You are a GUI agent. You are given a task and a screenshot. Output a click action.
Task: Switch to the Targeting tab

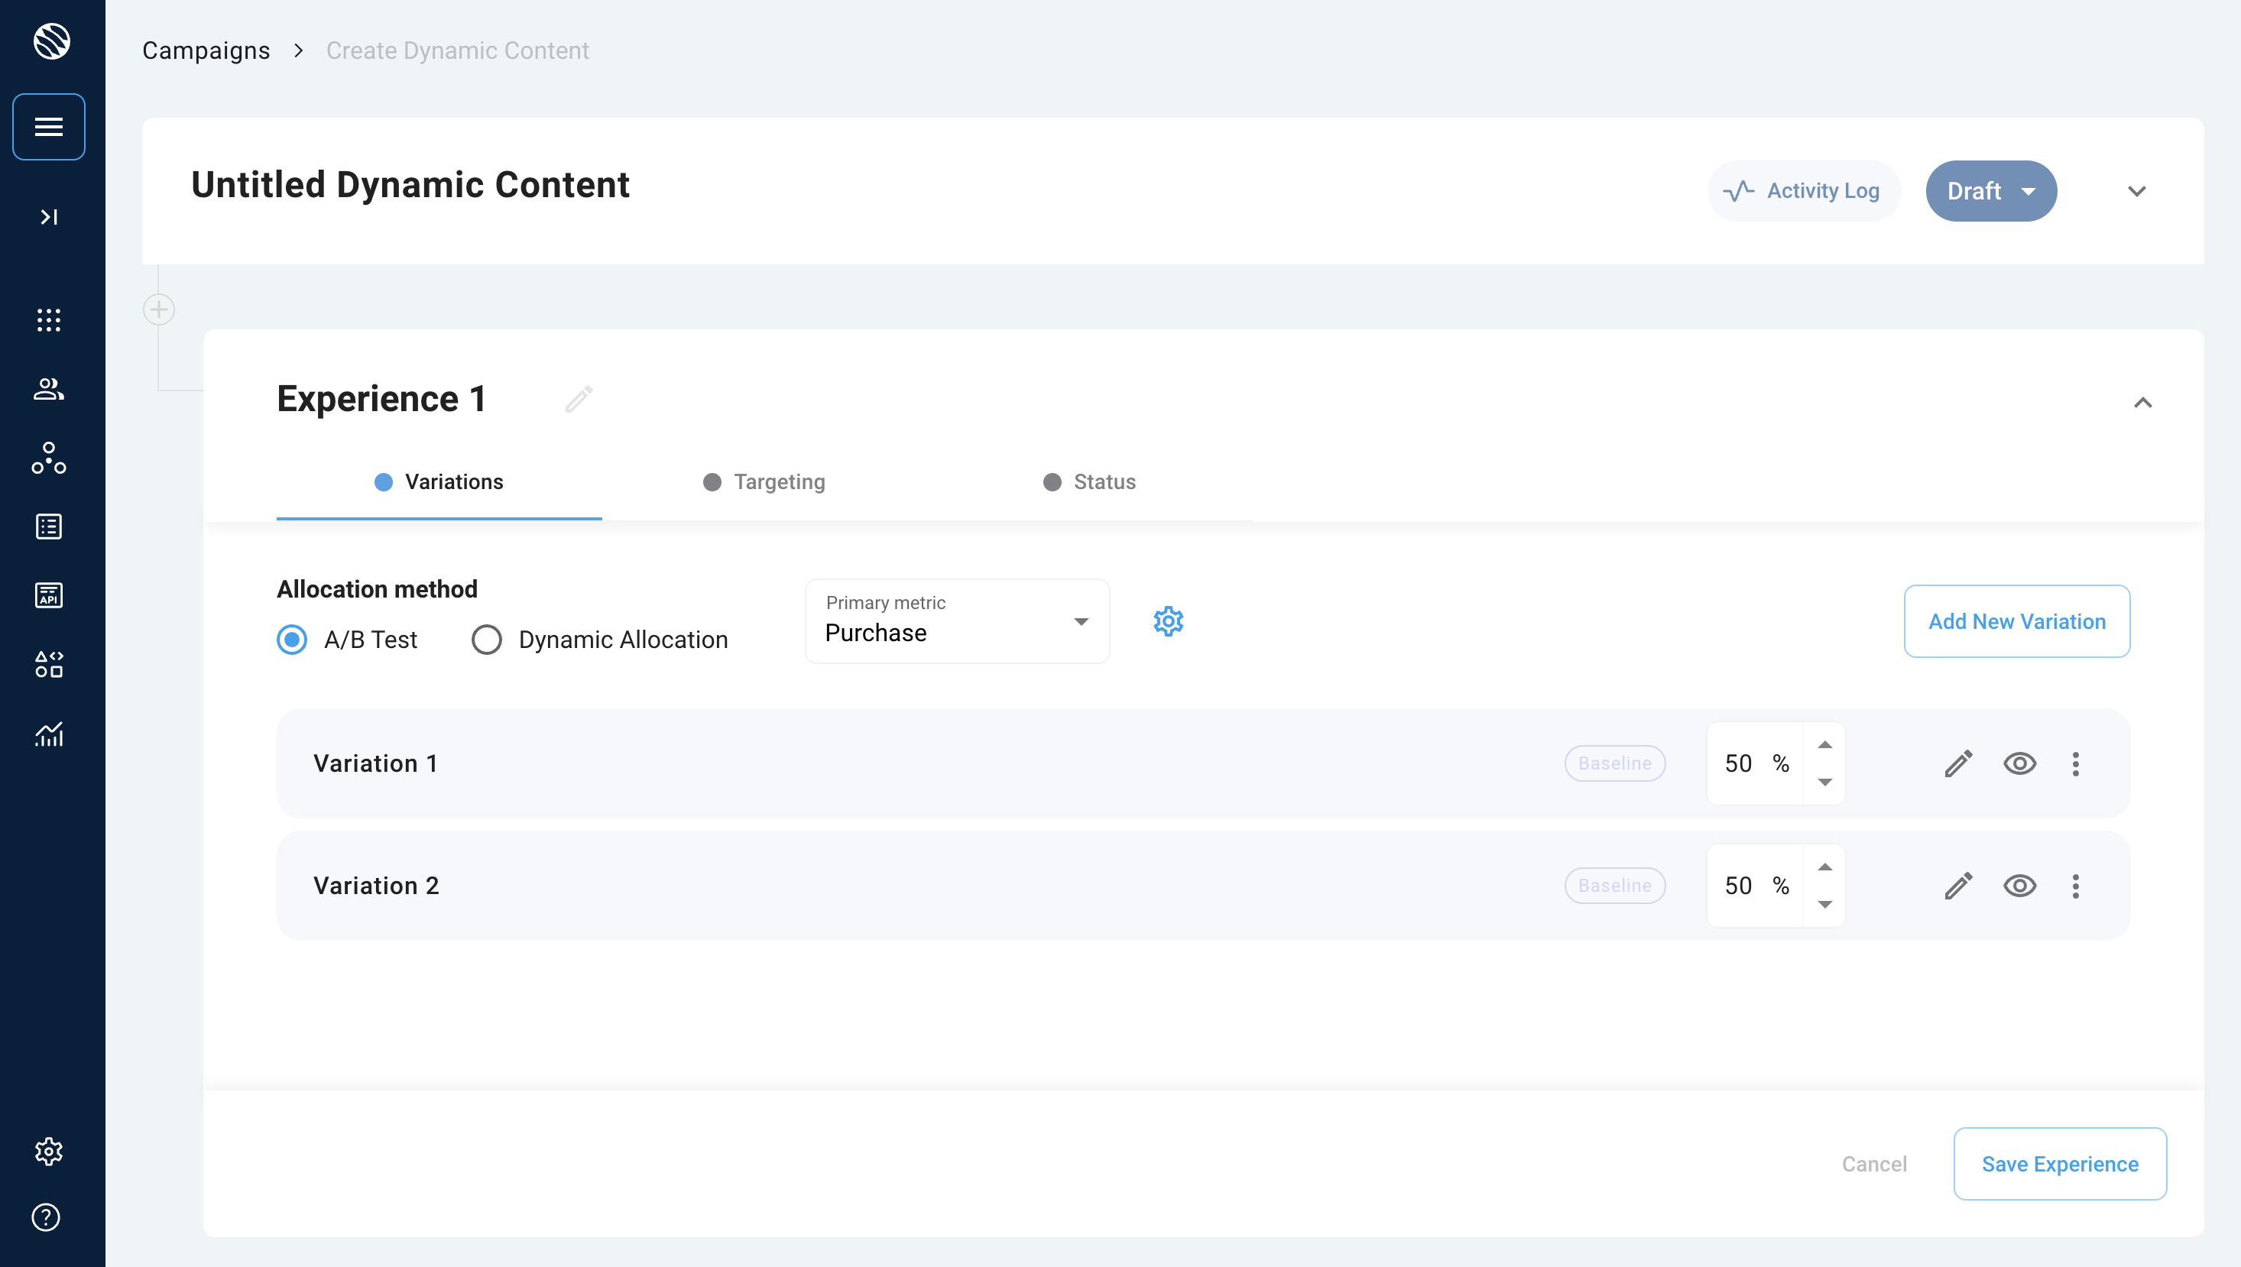pos(764,482)
